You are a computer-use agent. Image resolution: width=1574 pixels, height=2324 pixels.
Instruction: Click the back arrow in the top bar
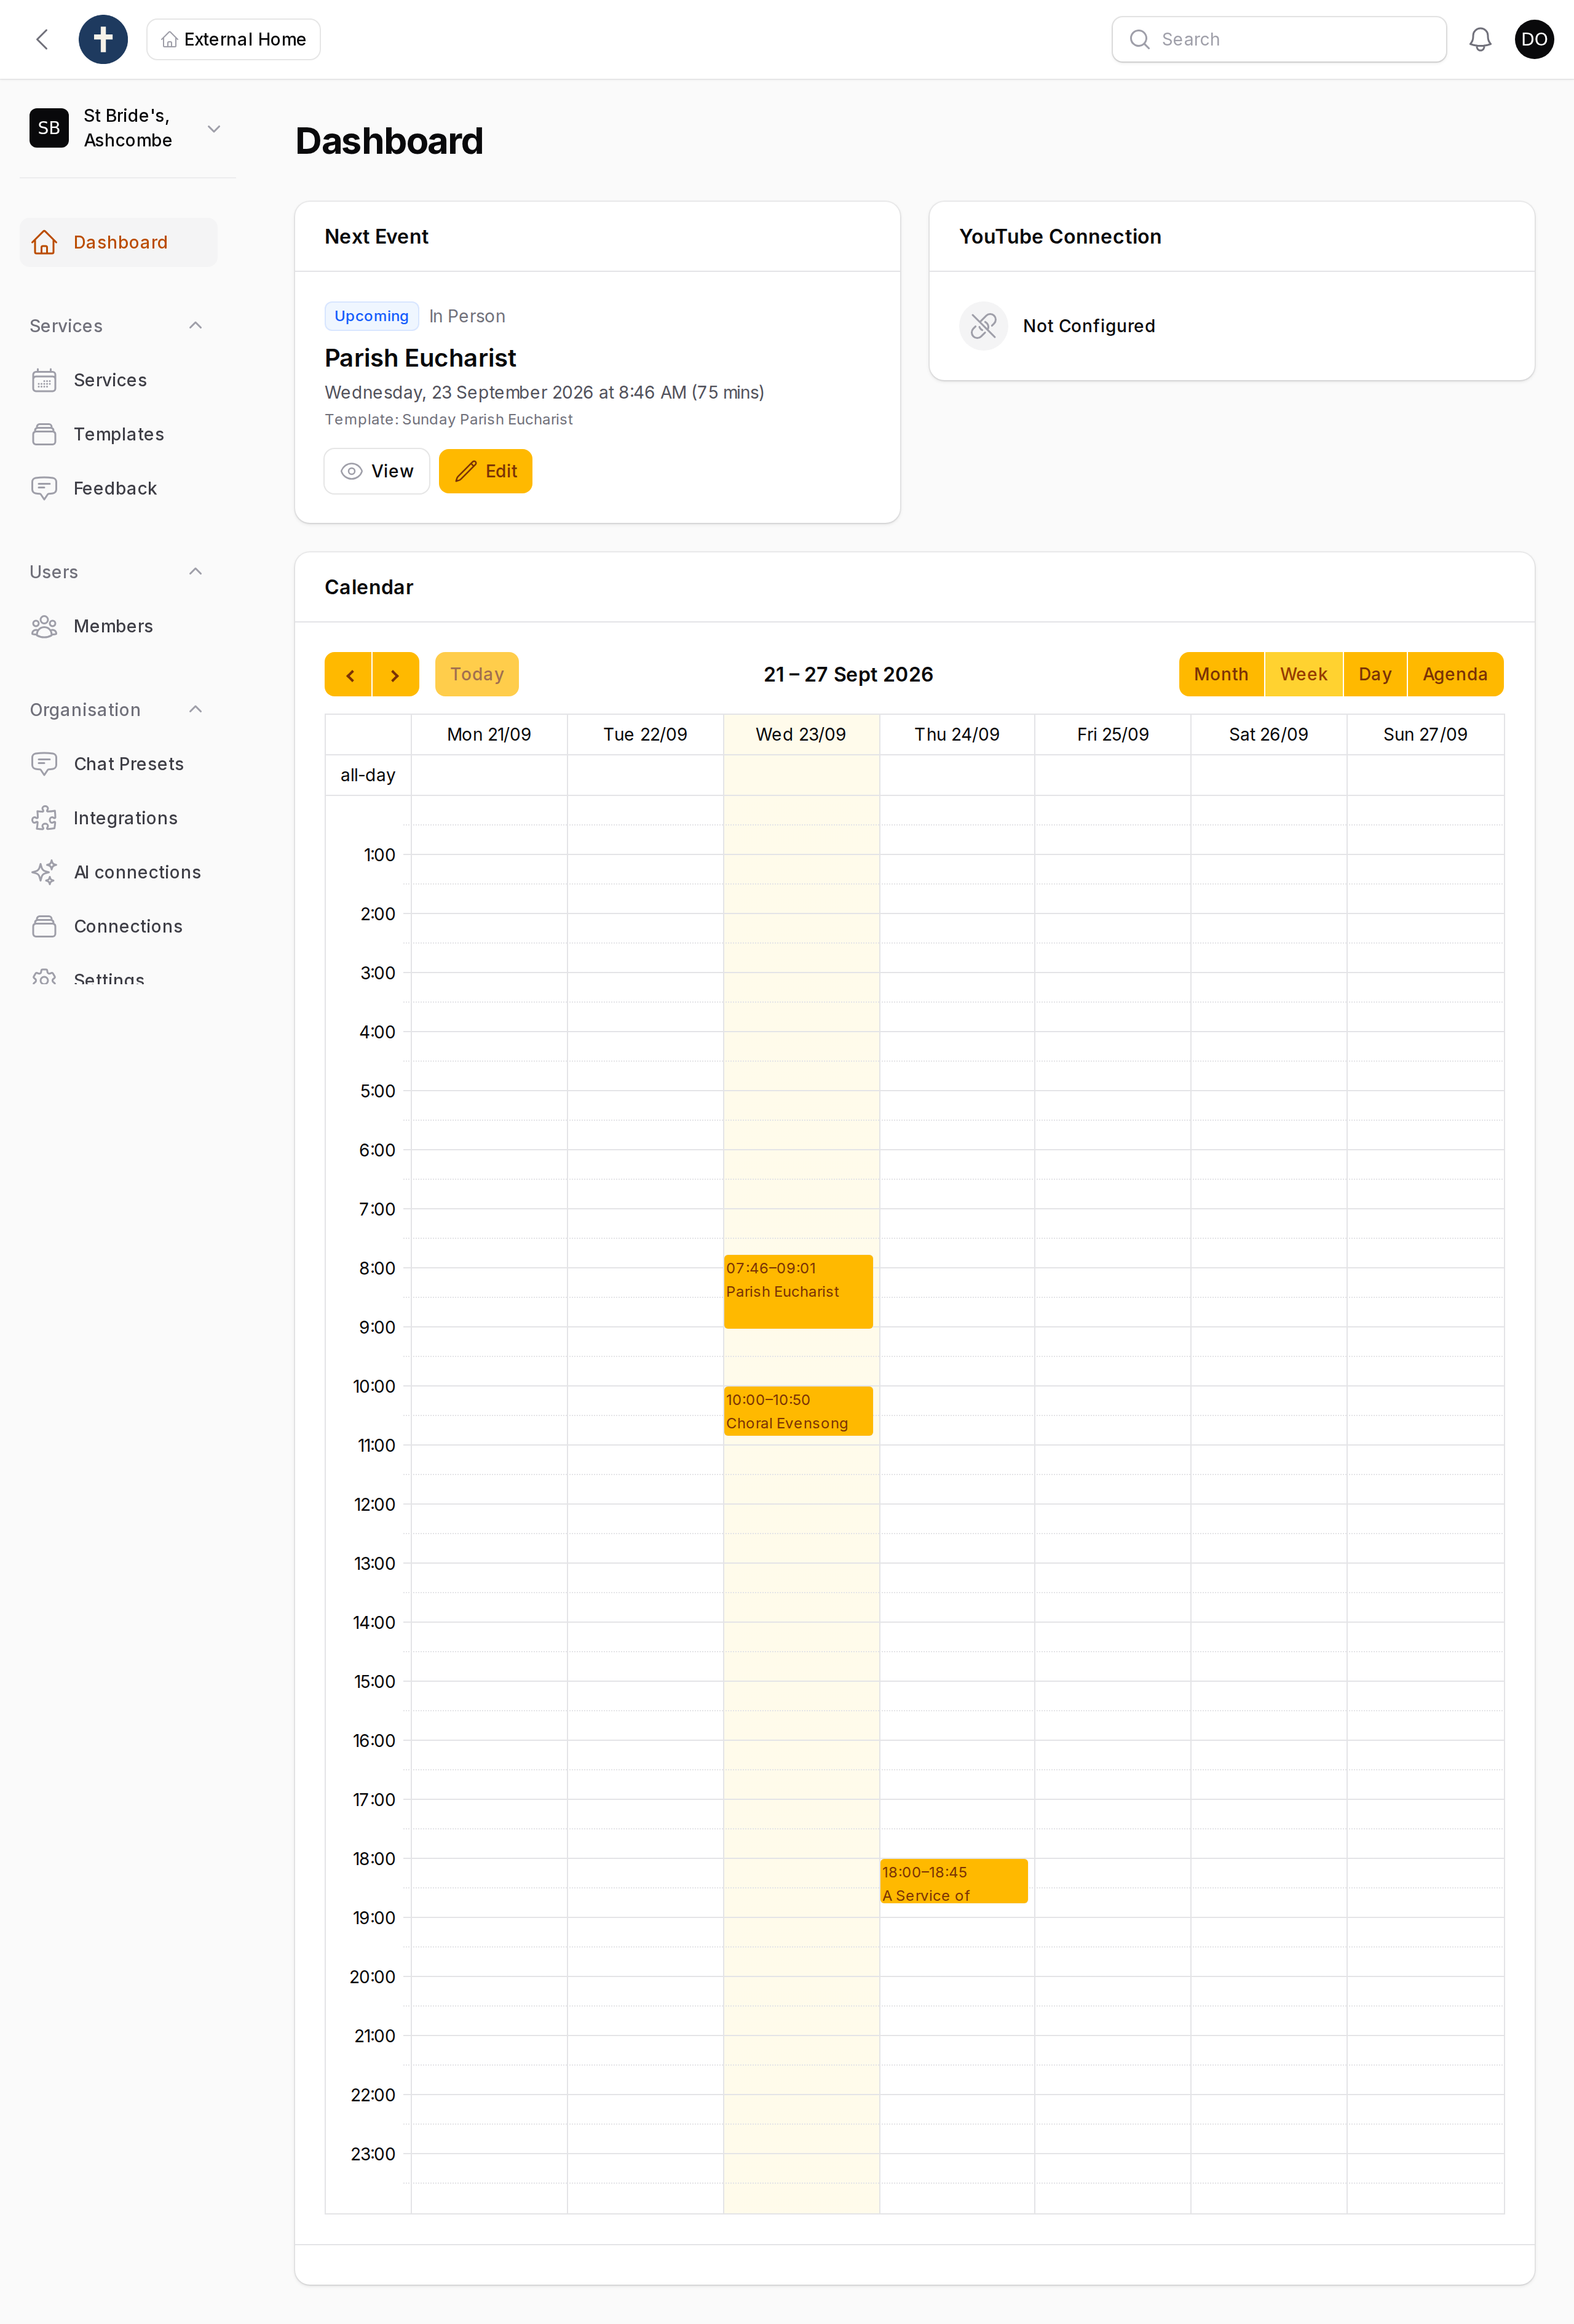pos(42,39)
